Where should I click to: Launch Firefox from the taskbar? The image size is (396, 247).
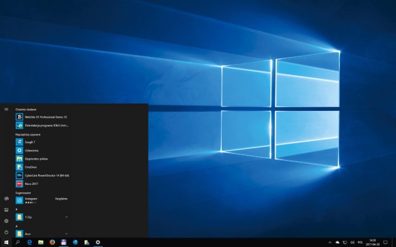point(53,243)
